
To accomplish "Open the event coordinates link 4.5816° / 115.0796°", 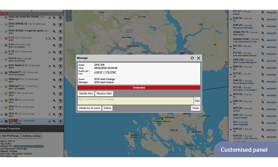I will 105,72.
